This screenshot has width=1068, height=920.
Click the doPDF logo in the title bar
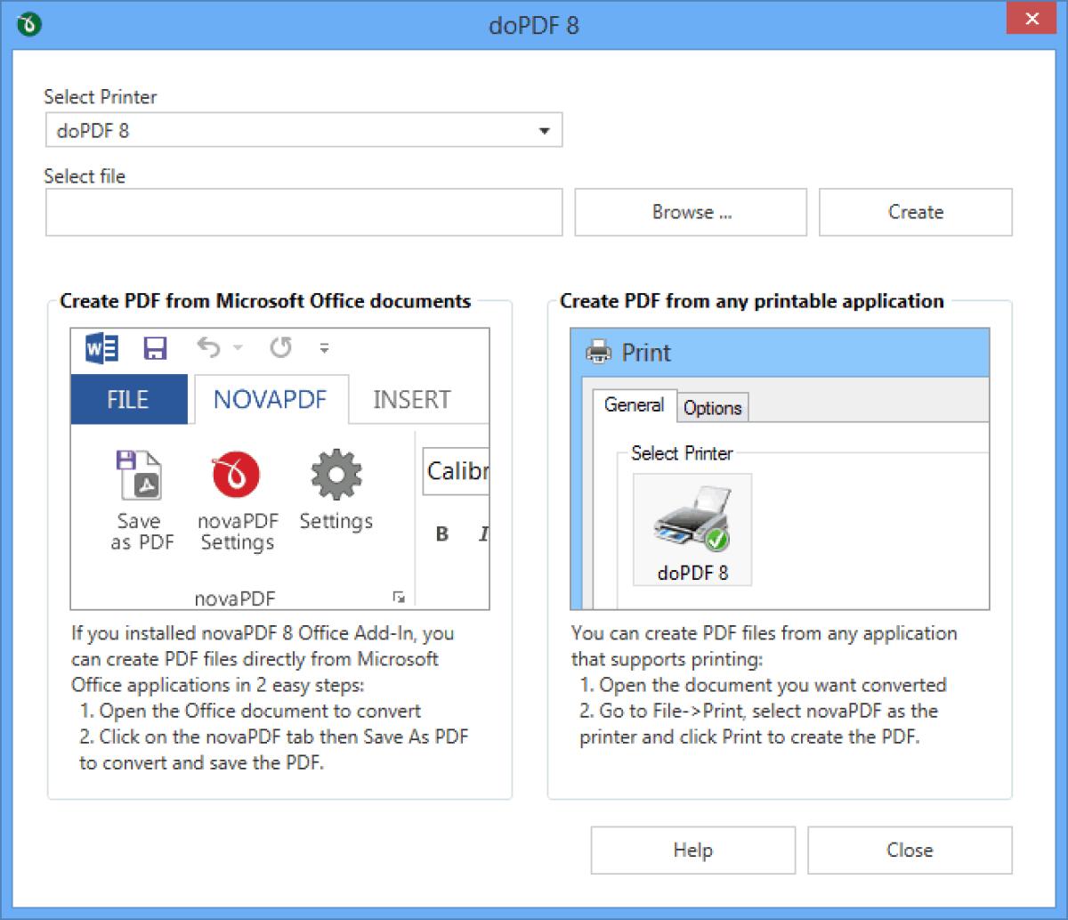point(29,23)
